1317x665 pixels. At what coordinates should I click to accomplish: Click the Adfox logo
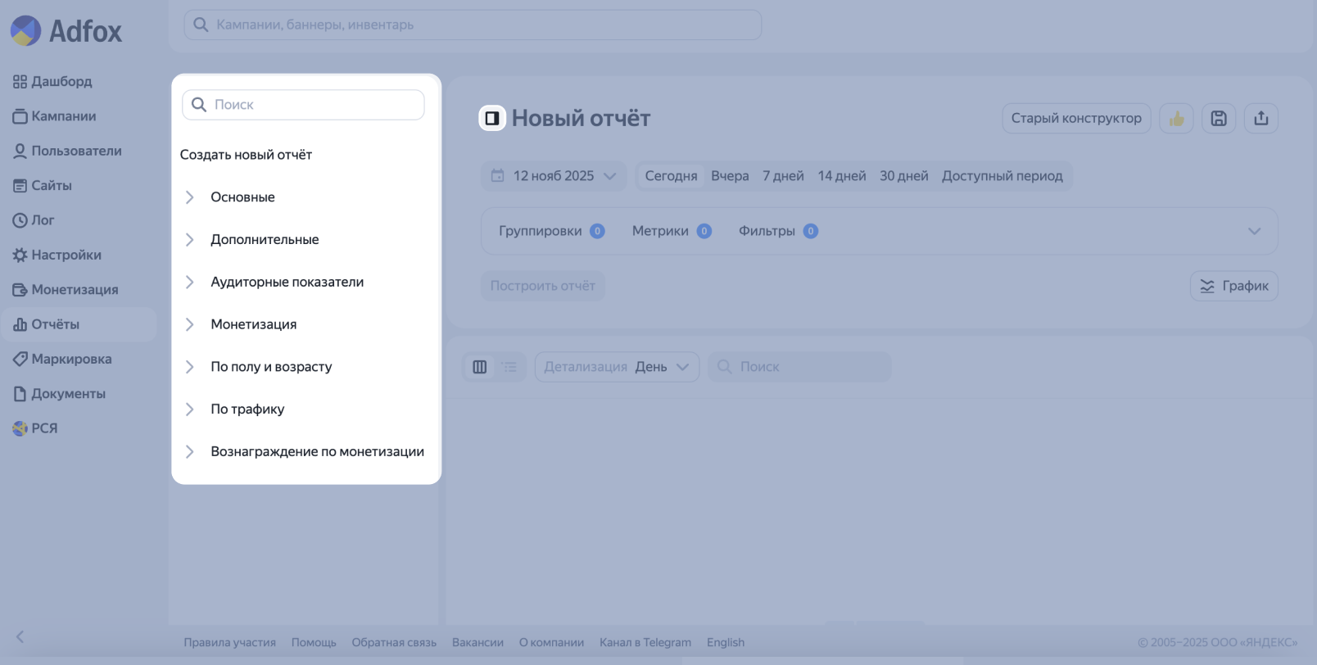click(x=66, y=31)
